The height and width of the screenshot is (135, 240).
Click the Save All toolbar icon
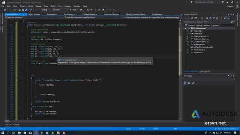pyautogui.click(x=26, y=10)
